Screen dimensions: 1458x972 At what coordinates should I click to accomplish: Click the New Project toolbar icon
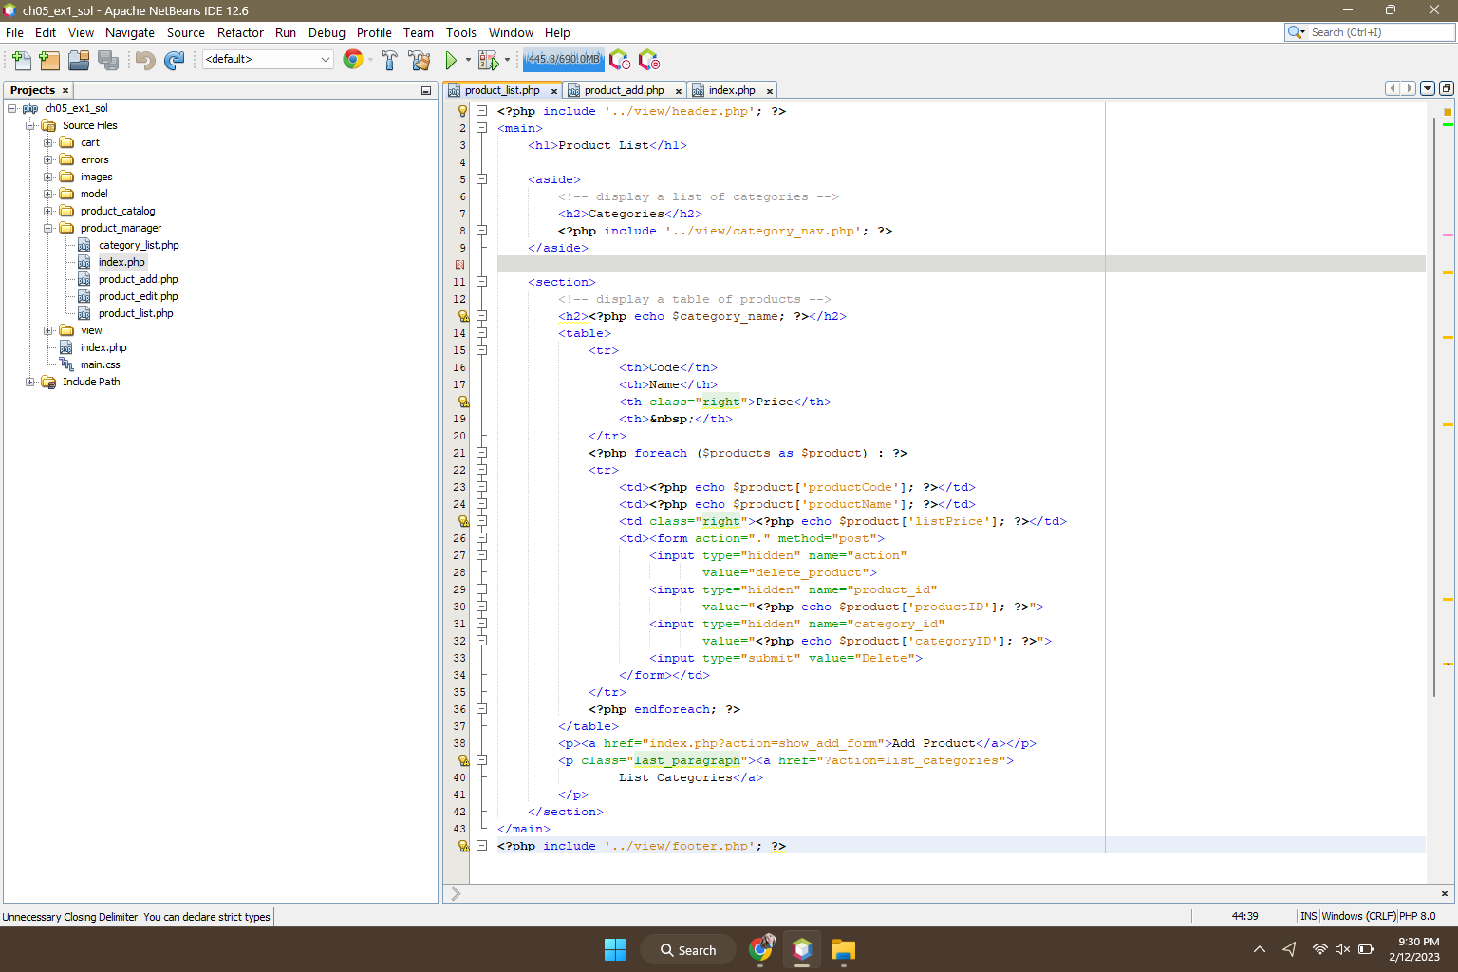[49, 60]
